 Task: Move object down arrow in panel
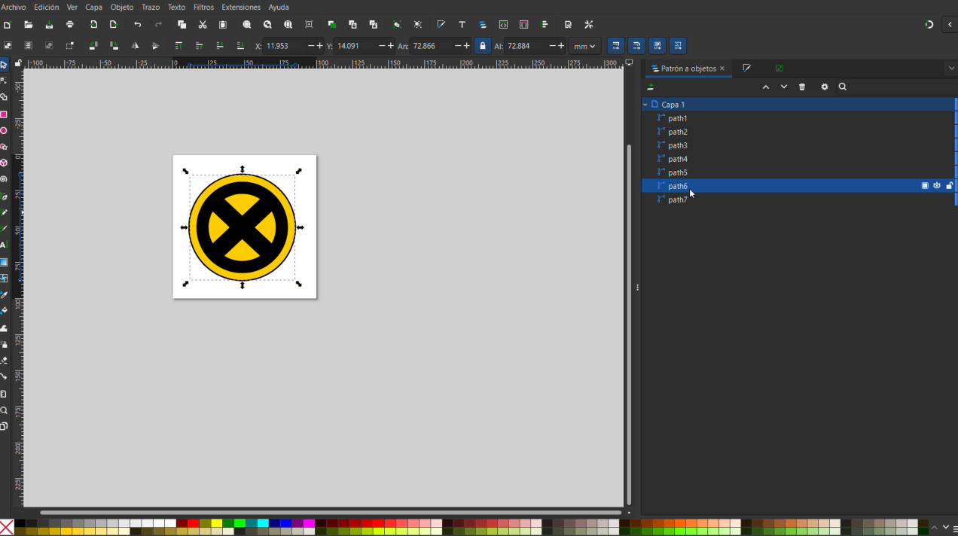pos(784,87)
